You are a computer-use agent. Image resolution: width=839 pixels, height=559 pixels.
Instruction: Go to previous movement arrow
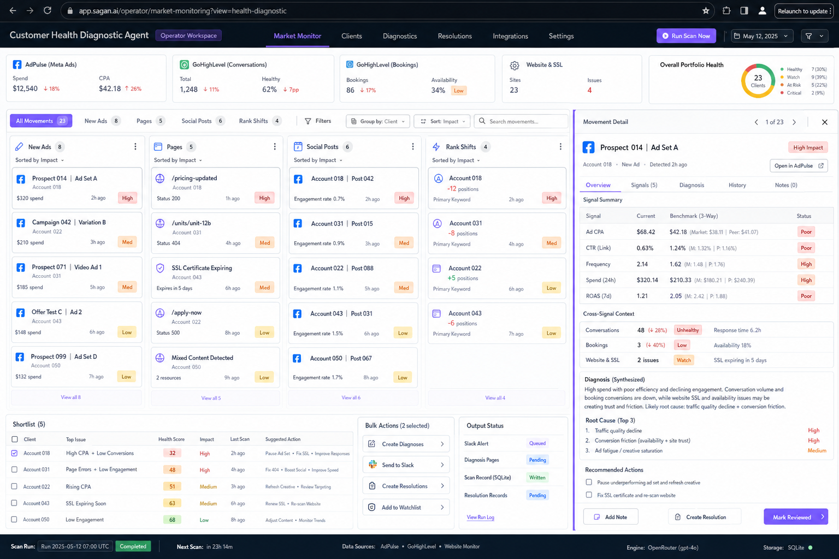coord(756,122)
